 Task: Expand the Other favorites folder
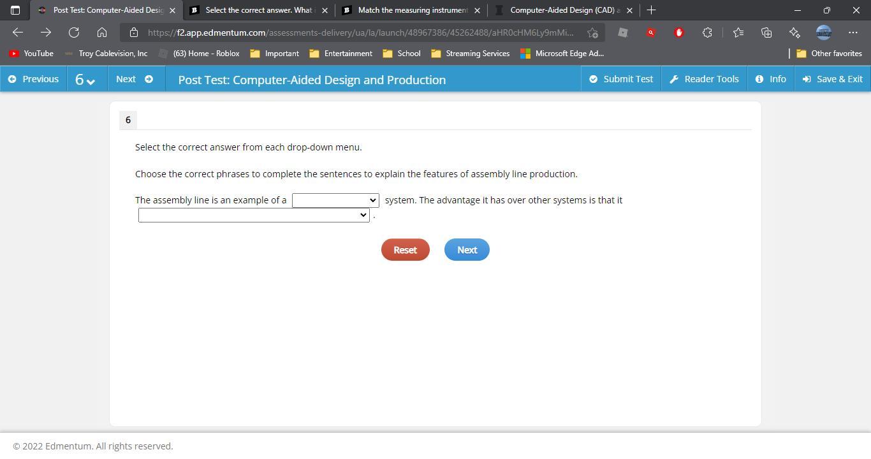pyautogui.click(x=829, y=54)
